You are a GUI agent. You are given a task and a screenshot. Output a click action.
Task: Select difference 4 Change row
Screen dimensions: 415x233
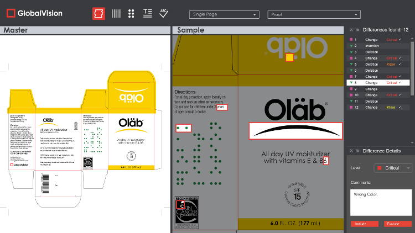pyautogui.click(x=378, y=58)
